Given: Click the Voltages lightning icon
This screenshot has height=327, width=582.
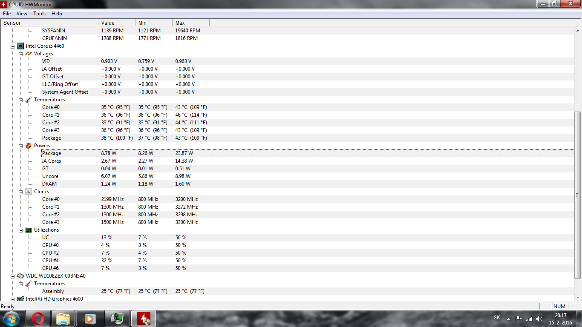Looking at the screenshot, I should click(x=28, y=54).
